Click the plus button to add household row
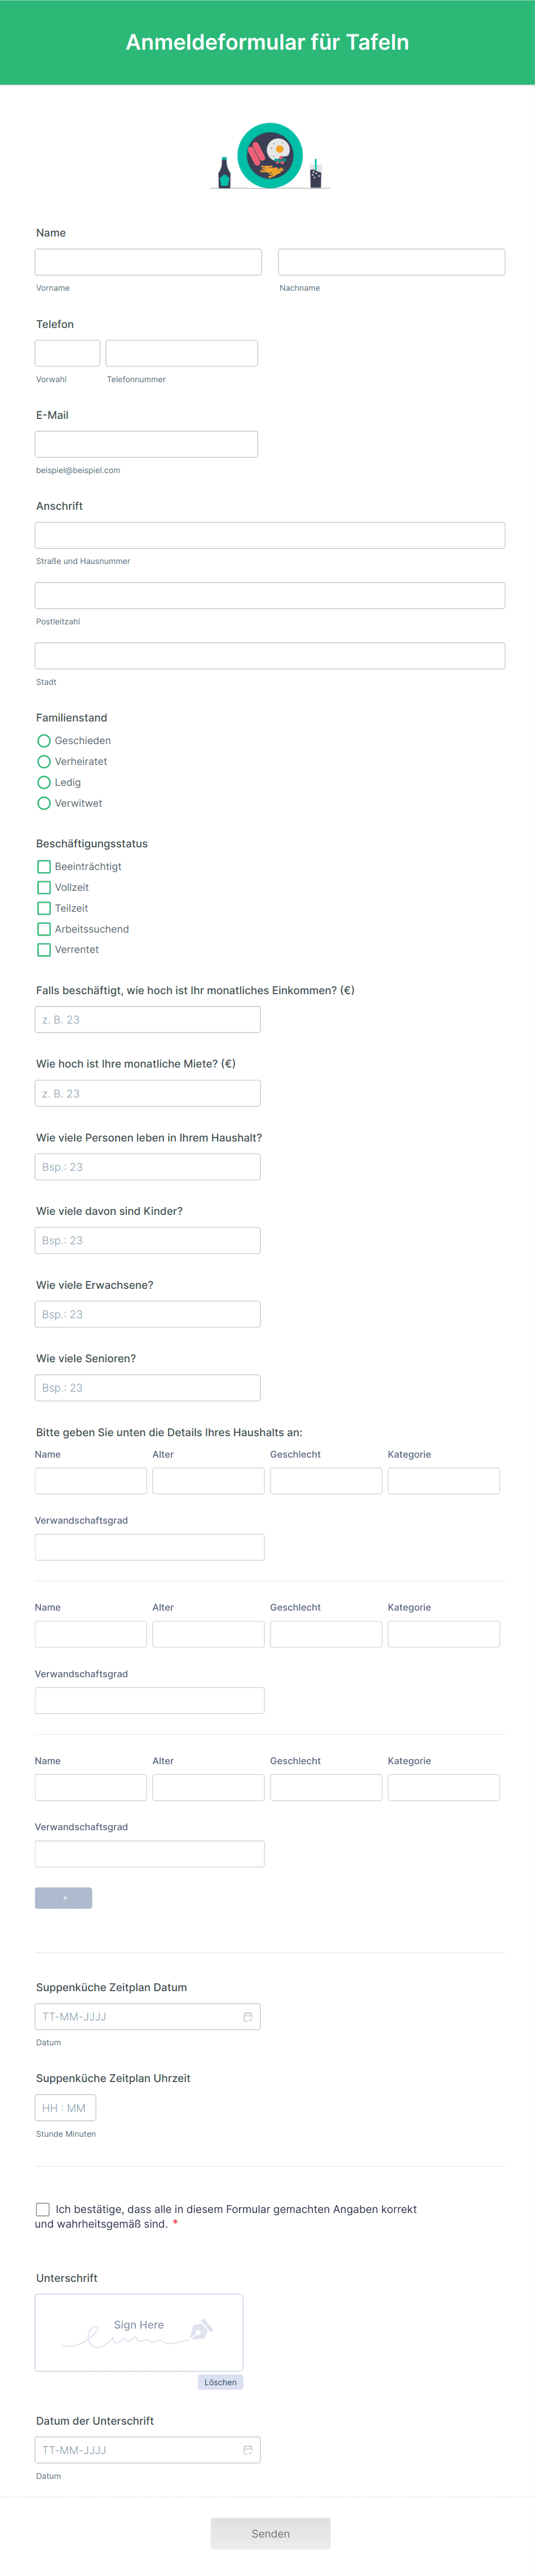The height and width of the screenshot is (2576, 535). click(64, 1897)
